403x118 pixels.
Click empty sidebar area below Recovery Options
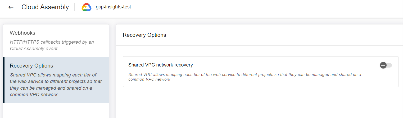(56, 110)
